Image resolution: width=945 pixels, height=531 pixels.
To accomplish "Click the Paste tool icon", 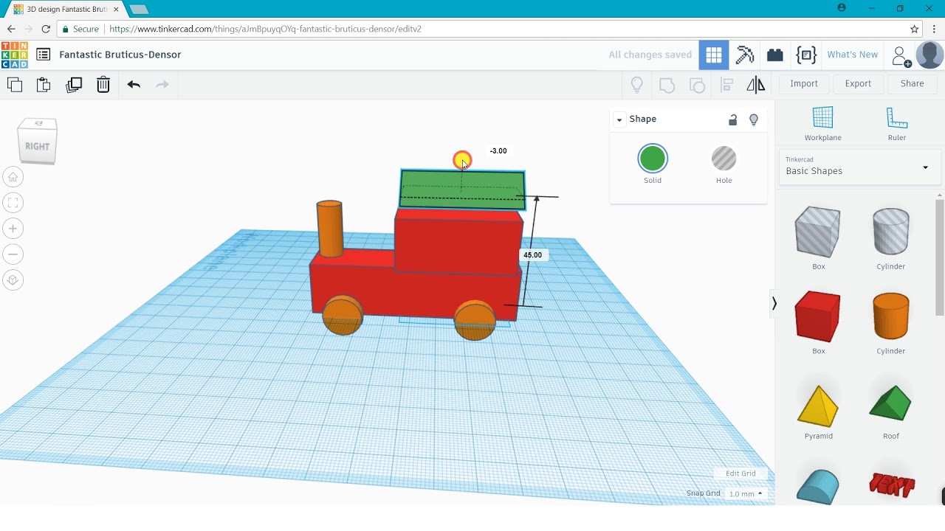I will (44, 84).
